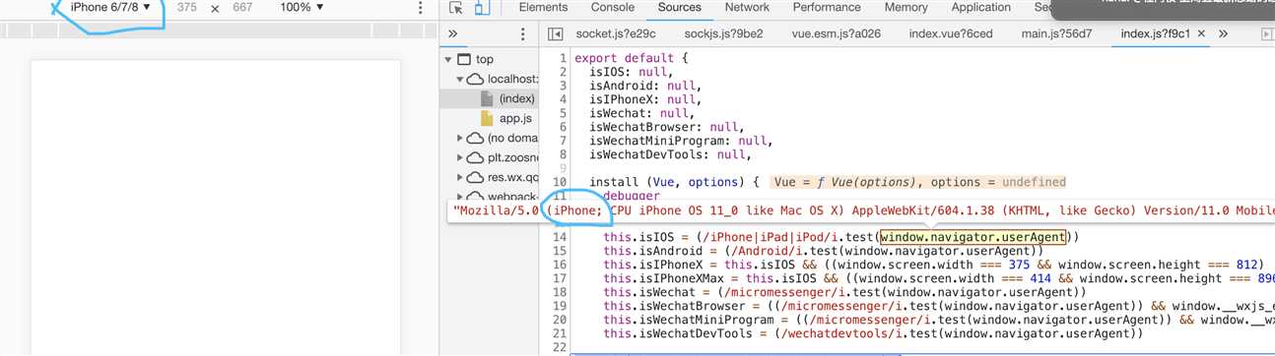Set breakpoint on line 16 gutter
Image resolution: width=1275 pixels, height=356 pixels.
pyautogui.click(x=560, y=265)
